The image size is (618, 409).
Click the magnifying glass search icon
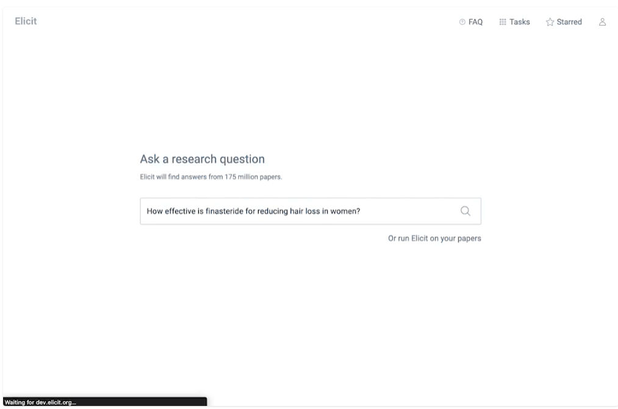[x=465, y=211]
